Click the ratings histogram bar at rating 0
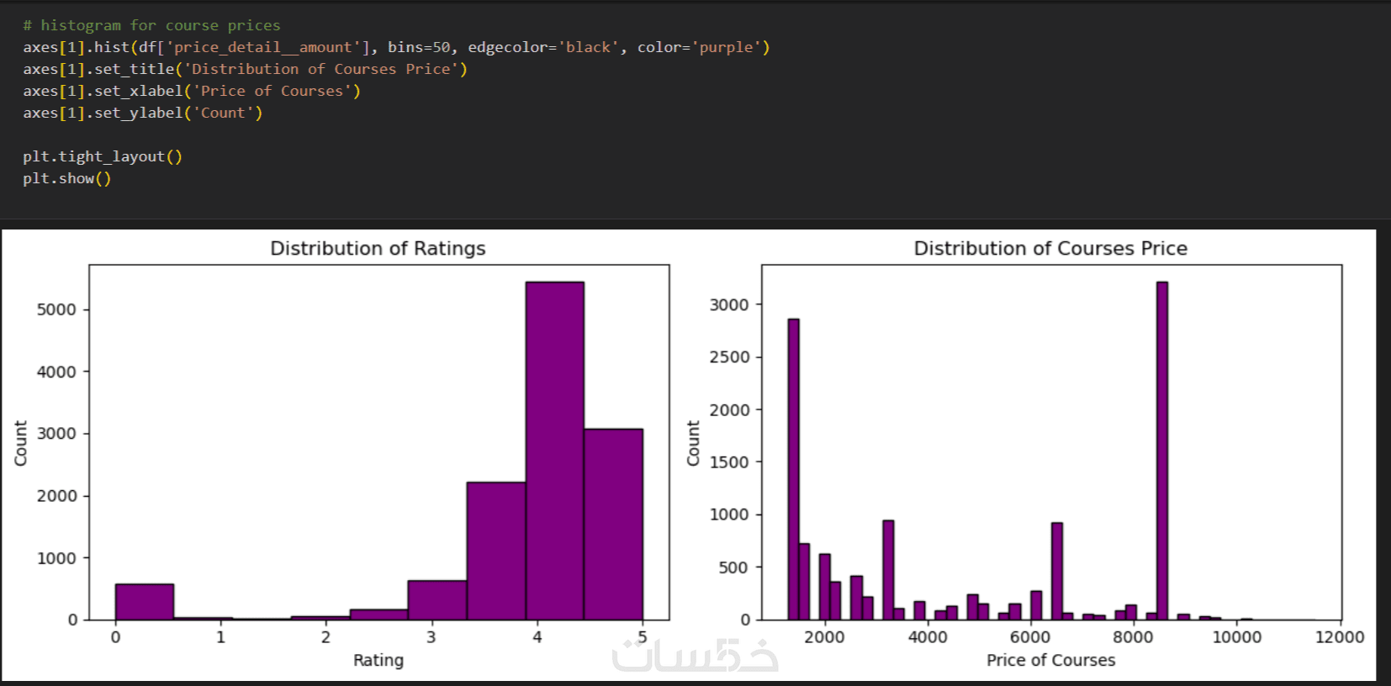This screenshot has width=1391, height=686. 145,601
